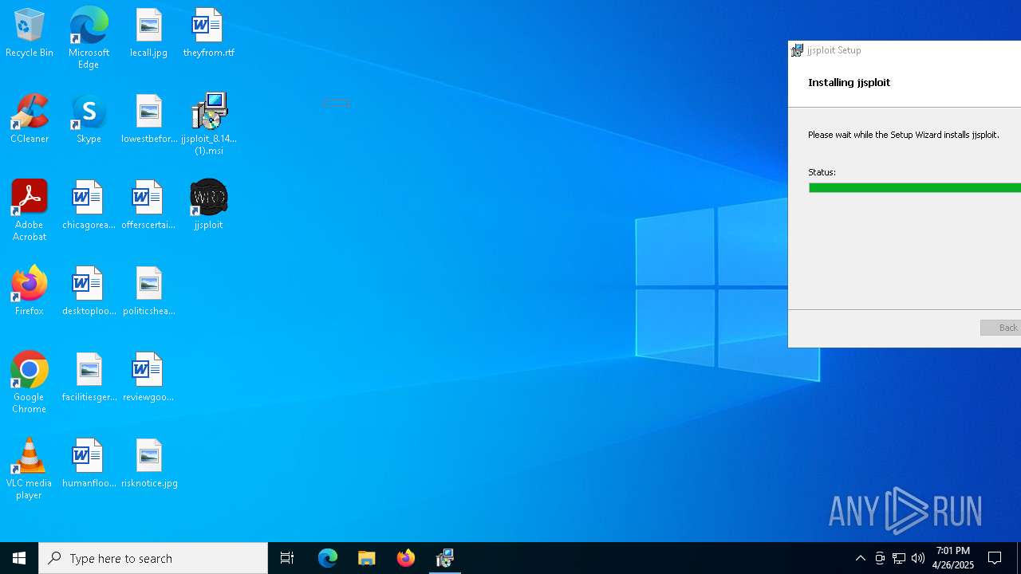Image resolution: width=1021 pixels, height=574 pixels.
Task: Click the Meet Now tray icon
Action: [880, 558]
